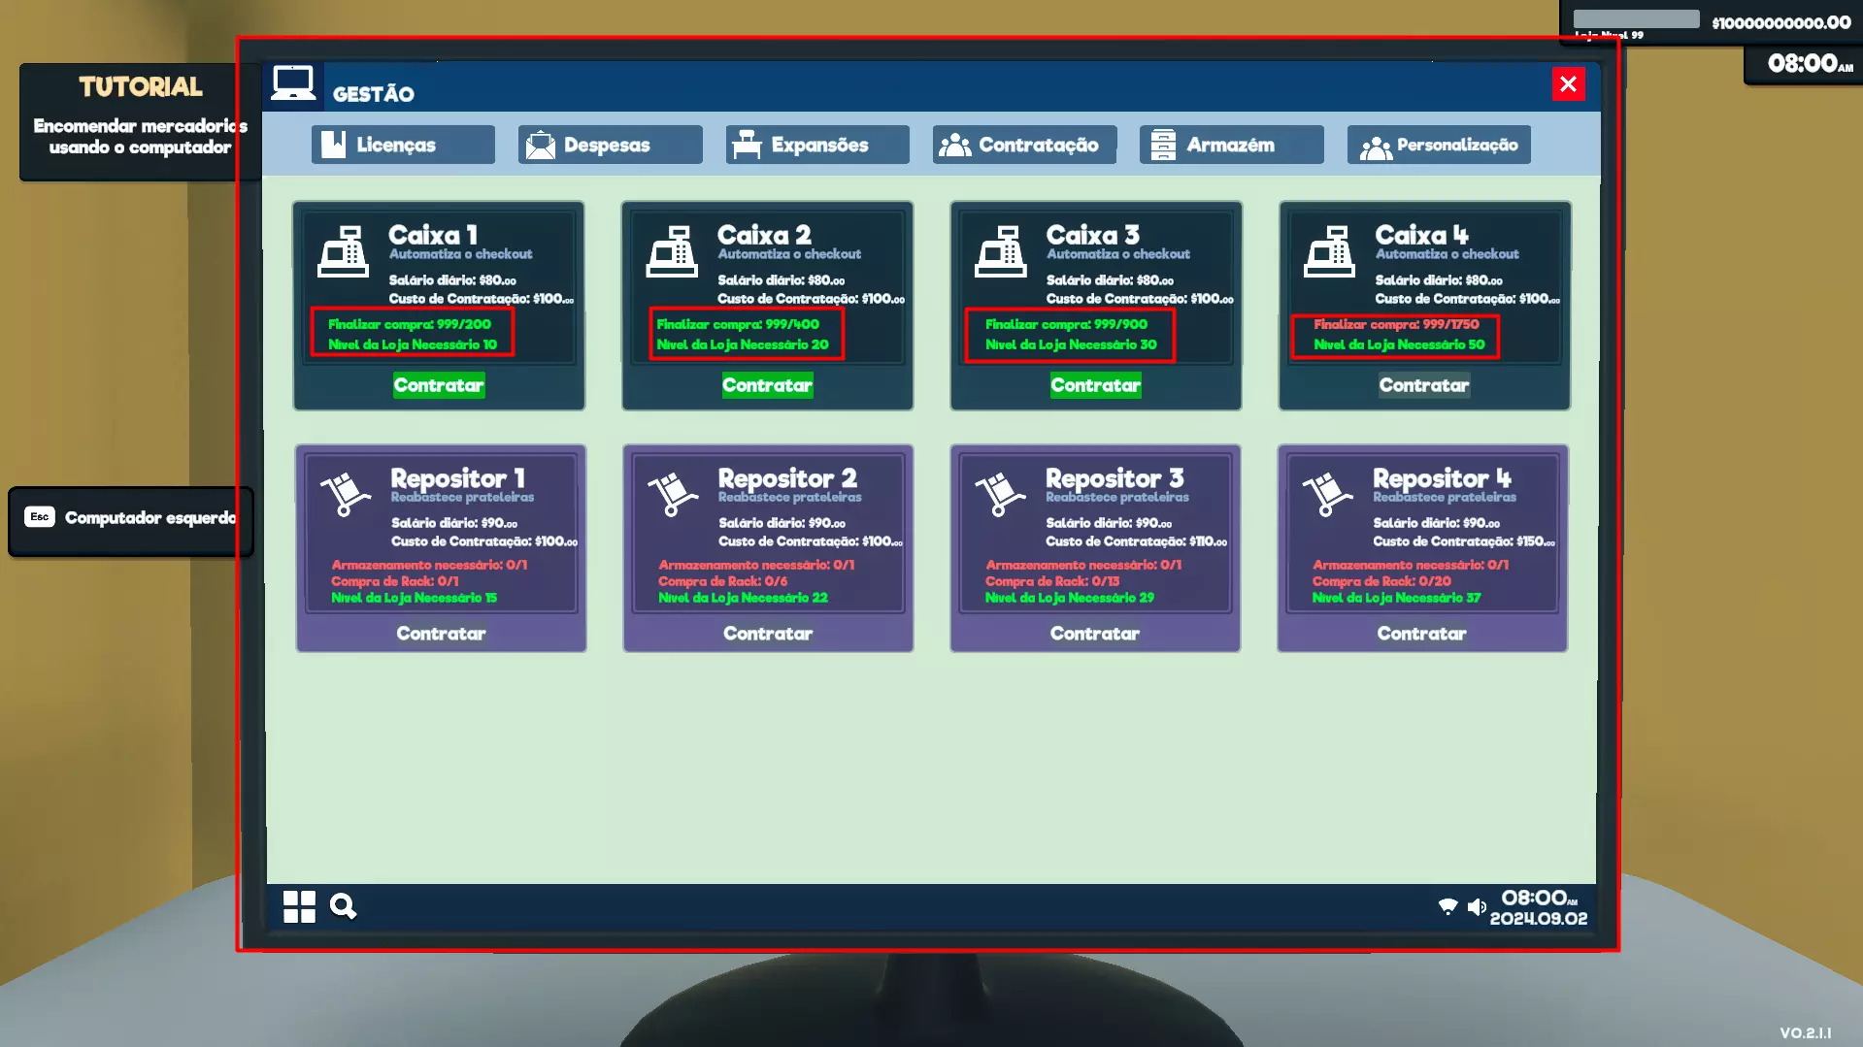The width and height of the screenshot is (1863, 1047).
Task: Click the Esc key hint badge
Action: coord(40,517)
